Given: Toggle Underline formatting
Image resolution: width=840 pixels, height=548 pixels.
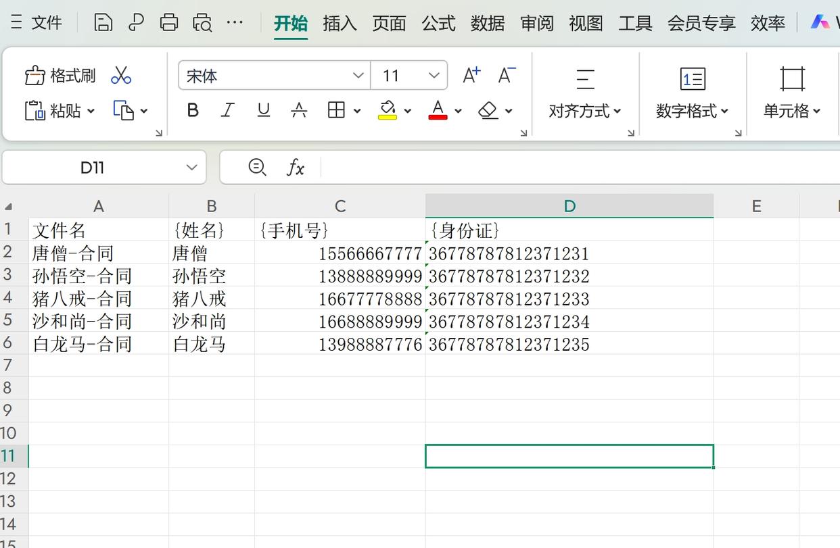Looking at the screenshot, I should click(264, 110).
